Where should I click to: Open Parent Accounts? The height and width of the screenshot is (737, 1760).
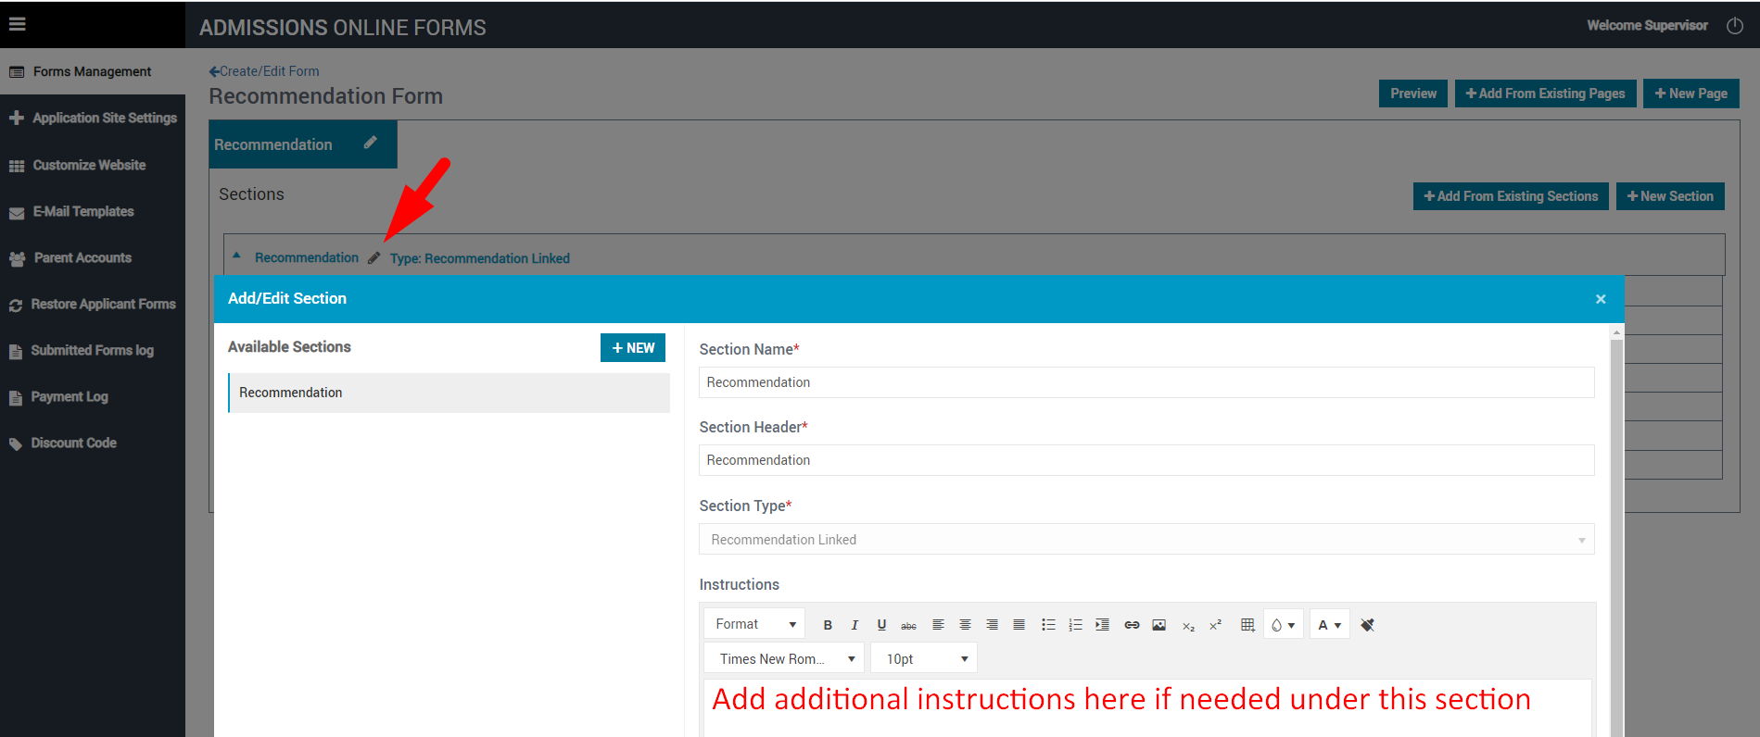(93, 257)
